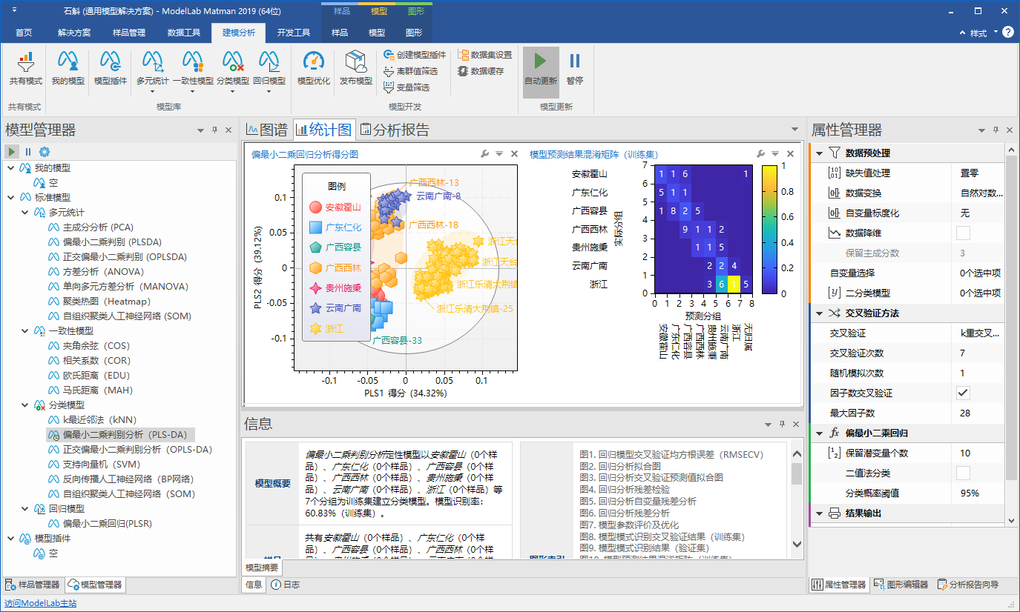The height and width of the screenshot is (612, 1020).
Task: Click the 模型插件 ribbon icon
Action: 111,68
